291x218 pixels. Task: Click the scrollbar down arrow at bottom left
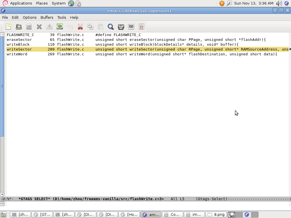(x=2, y=194)
